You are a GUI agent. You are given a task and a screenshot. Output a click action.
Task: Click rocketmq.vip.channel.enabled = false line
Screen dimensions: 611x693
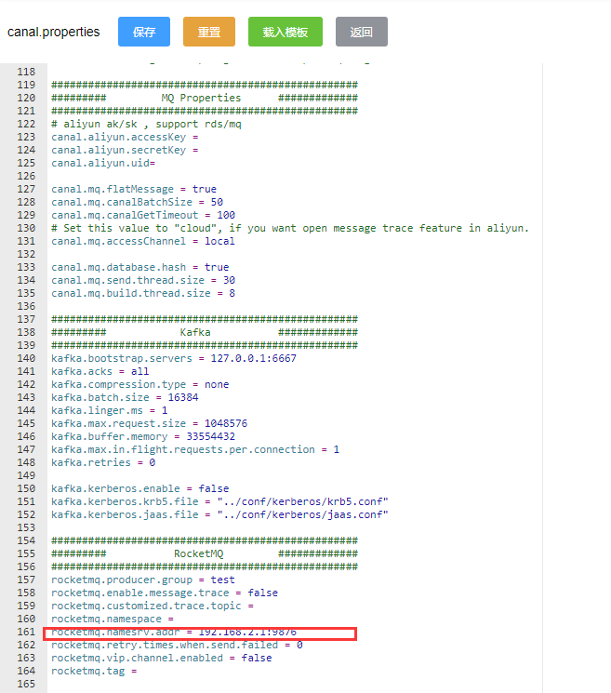pos(161,658)
